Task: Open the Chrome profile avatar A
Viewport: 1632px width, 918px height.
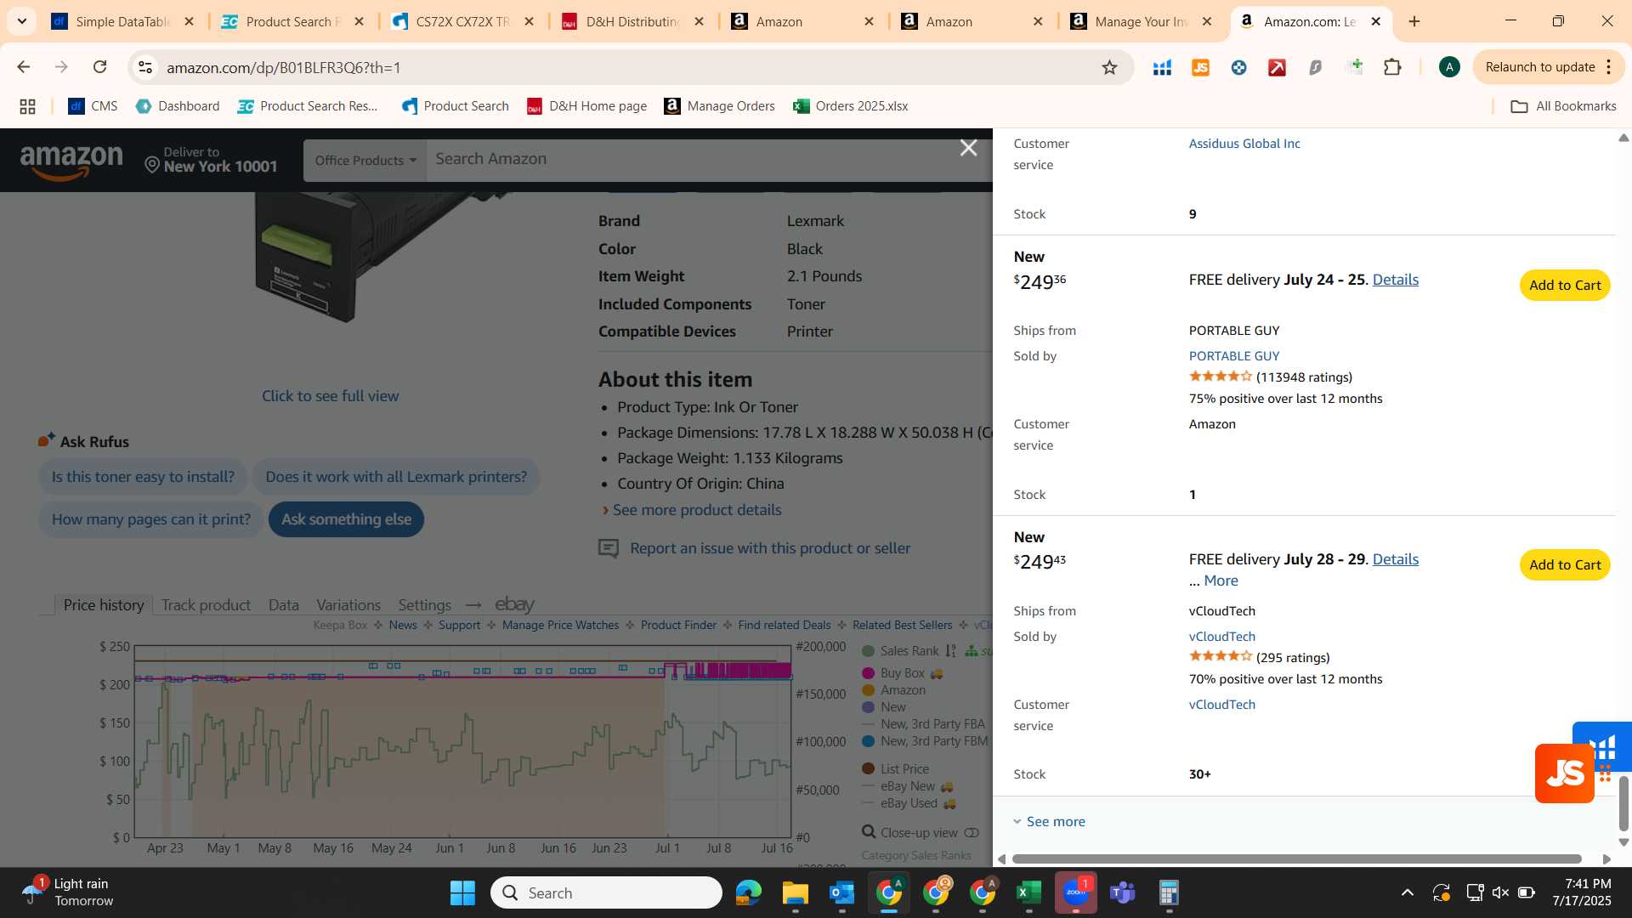Action: coord(1449,67)
